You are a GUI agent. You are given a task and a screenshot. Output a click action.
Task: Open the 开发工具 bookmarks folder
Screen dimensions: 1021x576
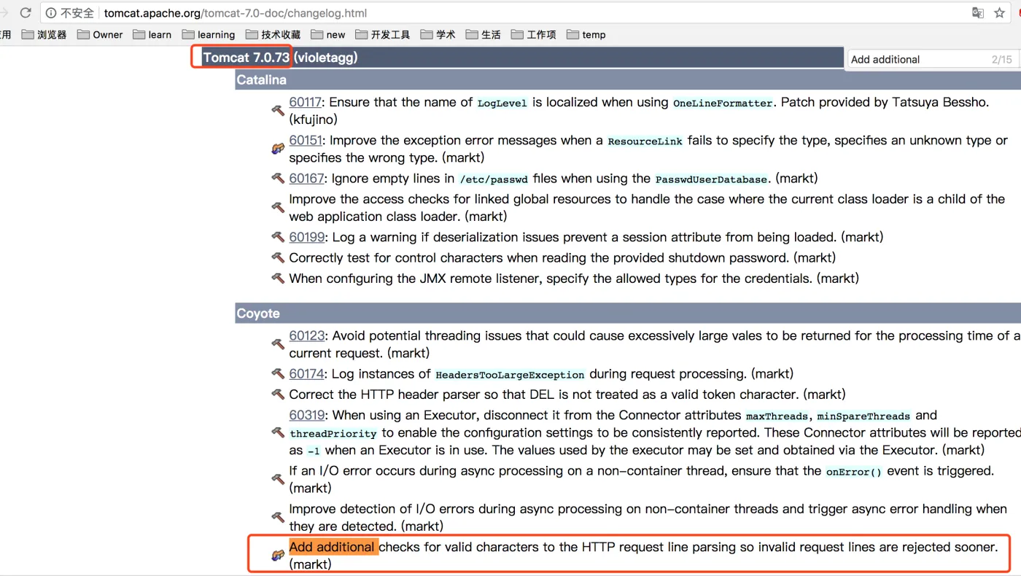383,34
